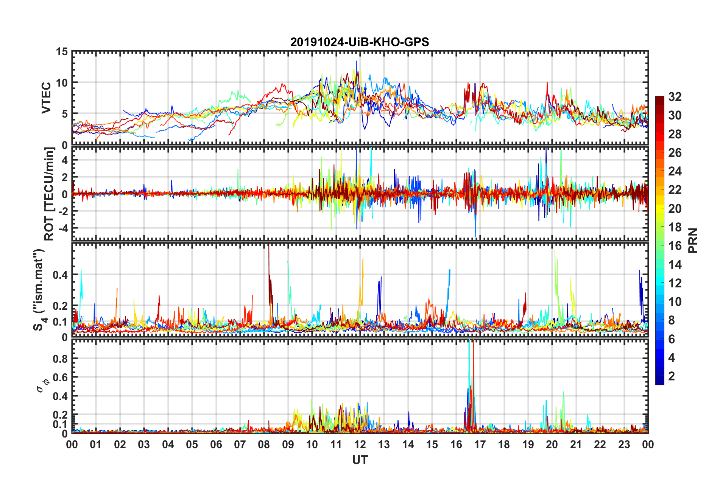Click the plot title 20191024-UiB-KHO-GPS
720x481 pixels.
360,42
